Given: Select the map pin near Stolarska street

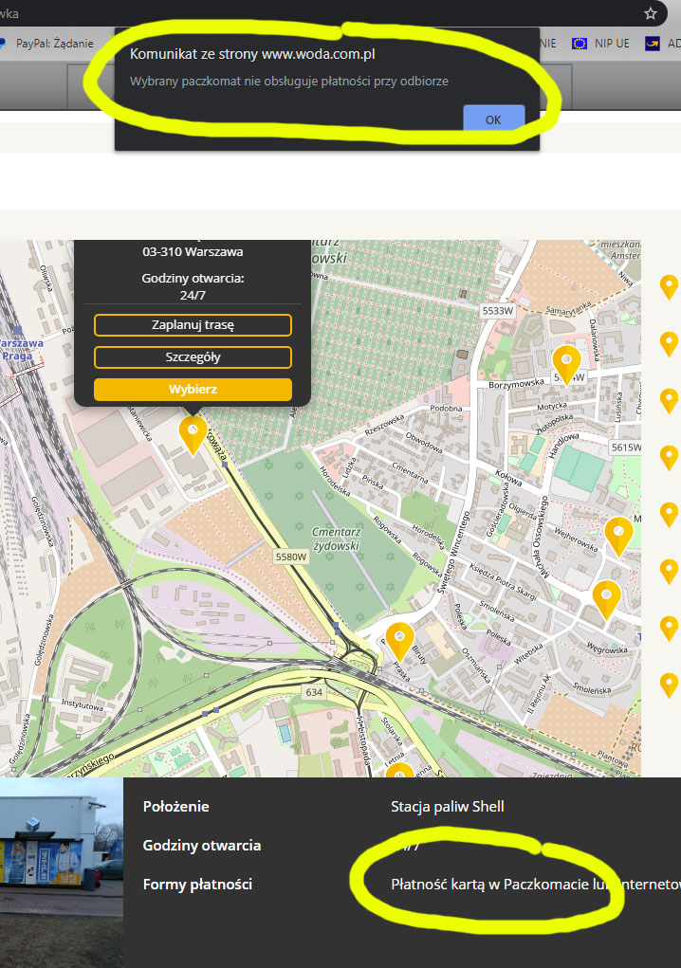Looking at the screenshot, I should point(399,771).
